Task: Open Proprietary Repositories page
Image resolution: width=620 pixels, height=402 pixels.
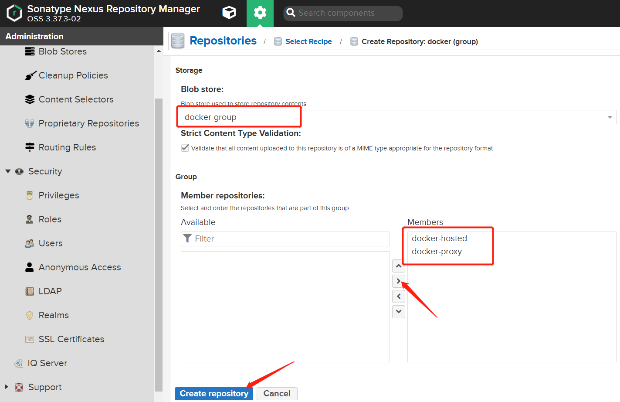Action: coord(89,123)
